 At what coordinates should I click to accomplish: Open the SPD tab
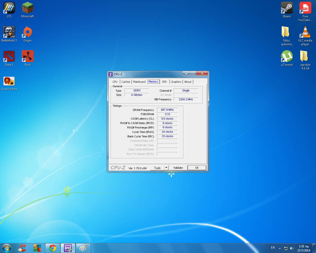(x=164, y=82)
